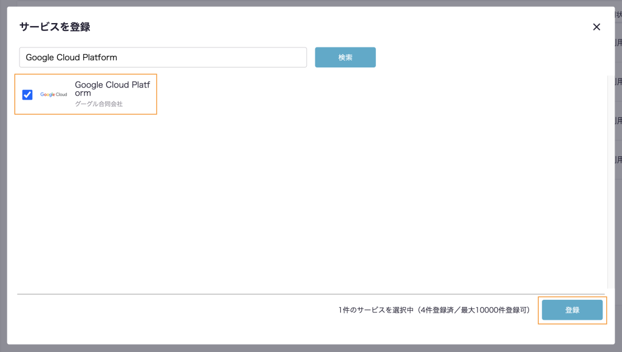
Task: Click the グーグル合同会社 company label
Action: 98,104
